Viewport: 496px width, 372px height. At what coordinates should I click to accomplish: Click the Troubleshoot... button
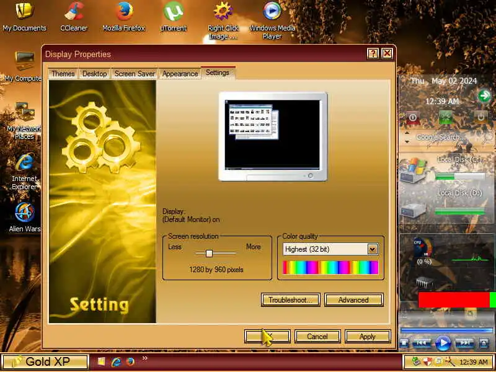click(x=290, y=300)
